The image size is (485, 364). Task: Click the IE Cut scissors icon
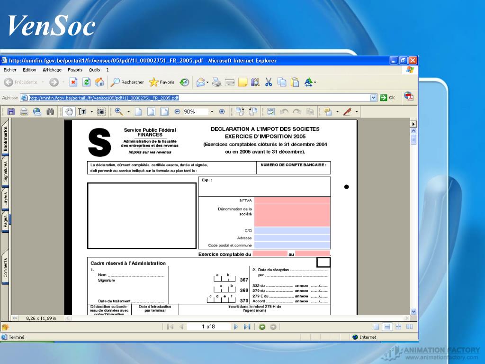click(x=269, y=82)
